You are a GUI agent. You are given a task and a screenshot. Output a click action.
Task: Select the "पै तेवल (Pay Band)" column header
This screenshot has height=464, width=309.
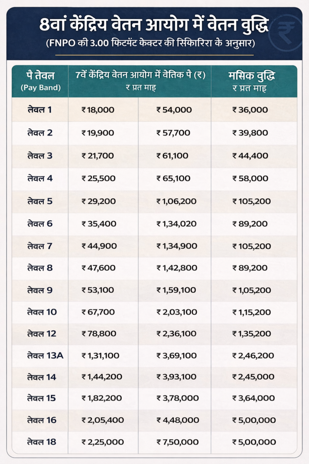pos(40,81)
